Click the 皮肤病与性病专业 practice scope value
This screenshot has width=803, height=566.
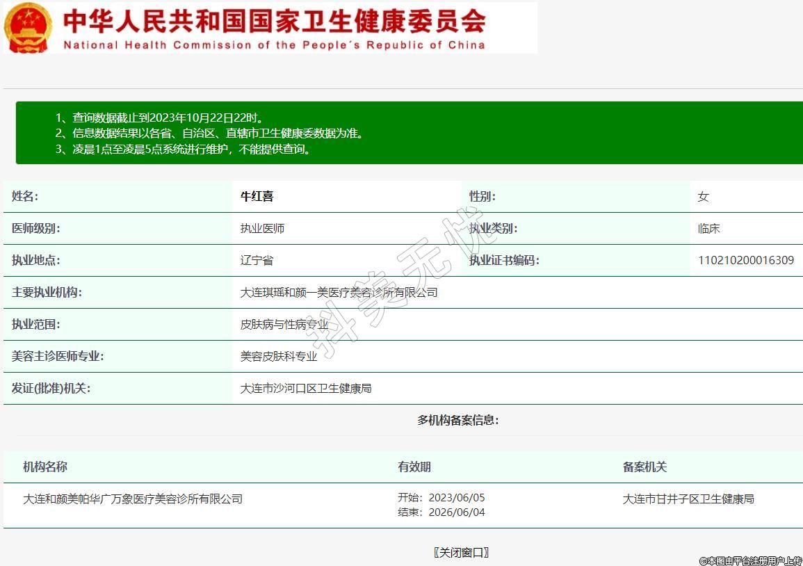coord(284,324)
